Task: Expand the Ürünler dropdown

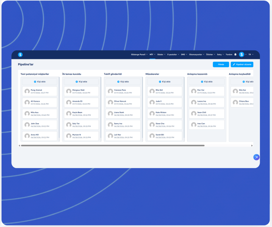Action: point(211,54)
